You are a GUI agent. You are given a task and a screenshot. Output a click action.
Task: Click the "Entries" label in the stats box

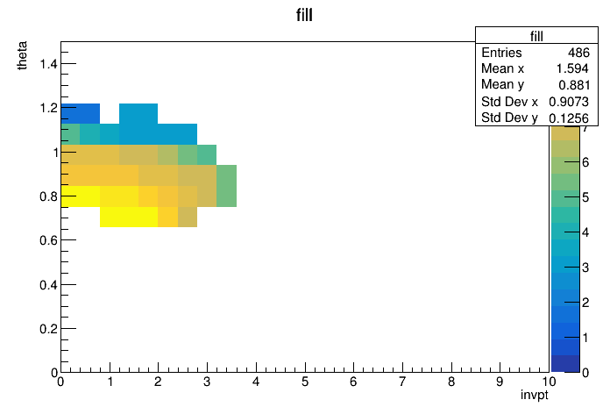click(x=501, y=53)
